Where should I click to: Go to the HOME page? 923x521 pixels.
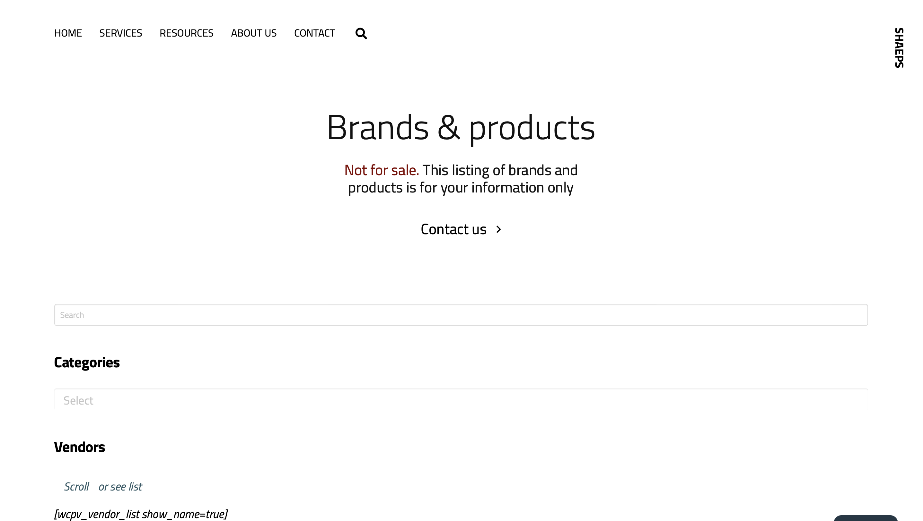(68, 33)
